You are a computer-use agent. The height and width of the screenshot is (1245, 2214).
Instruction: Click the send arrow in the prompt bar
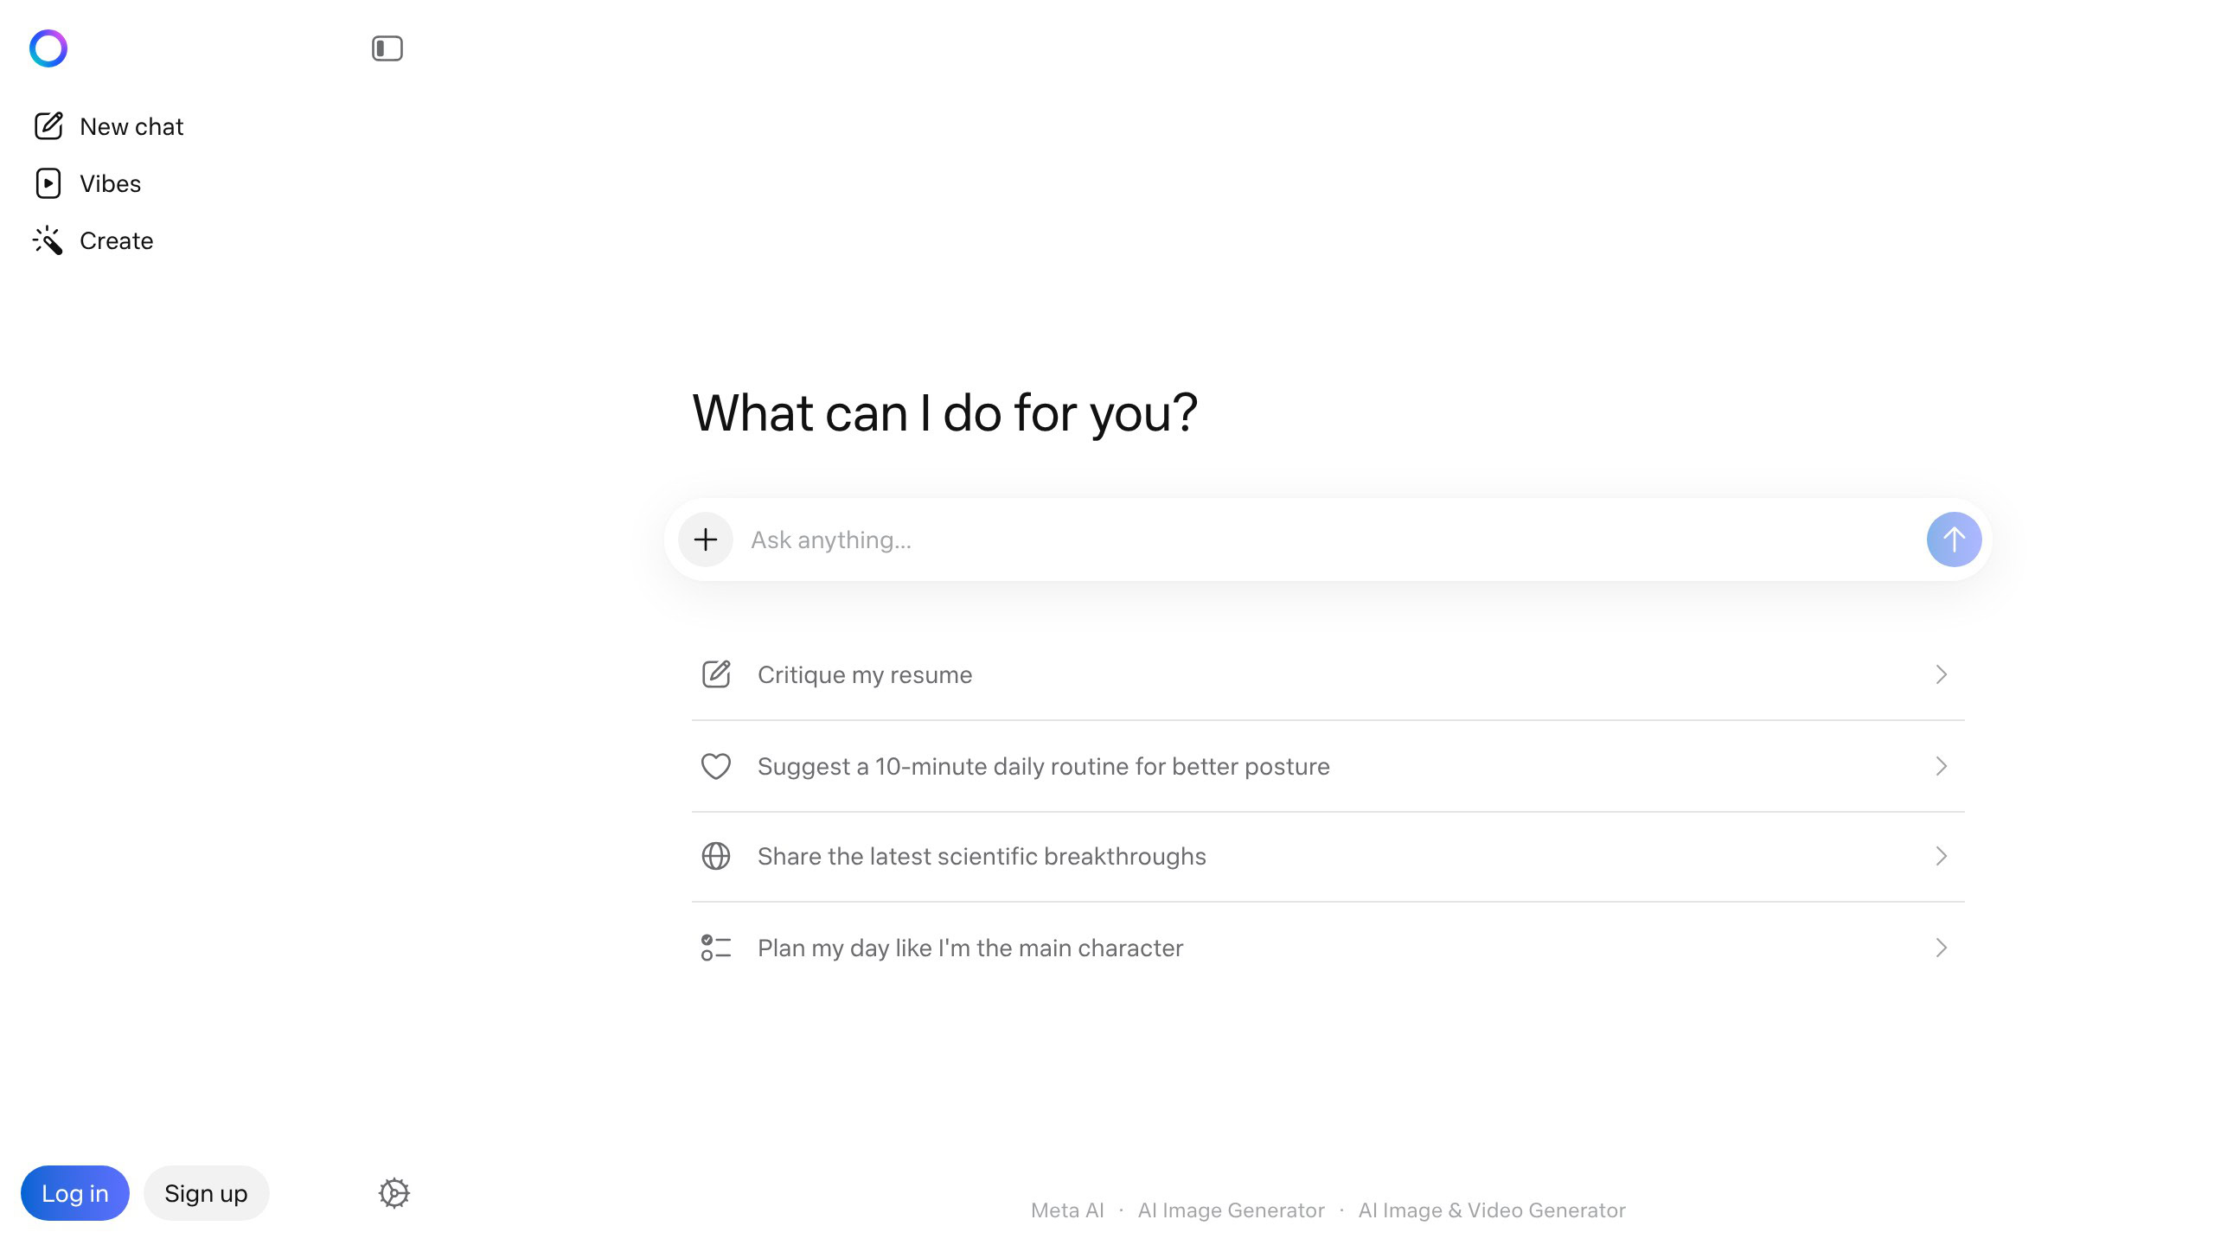(x=1954, y=539)
